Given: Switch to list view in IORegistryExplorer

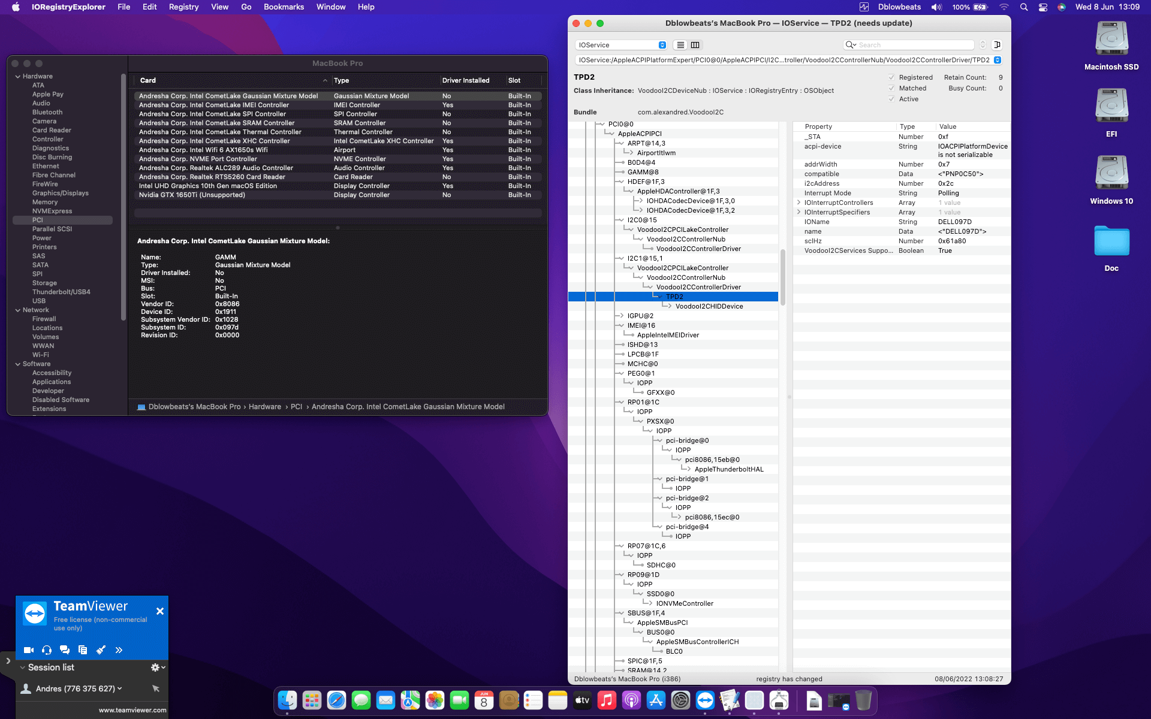Looking at the screenshot, I should [x=680, y=45].
